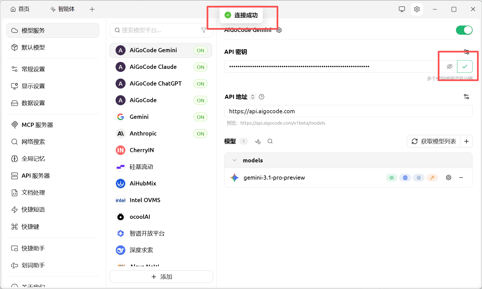
Task: Open 默认模型 settings section
Action: (53, 47)
